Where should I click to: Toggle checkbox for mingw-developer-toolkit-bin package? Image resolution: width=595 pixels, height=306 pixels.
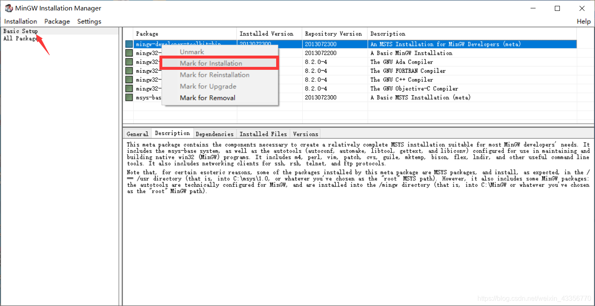(x=129, y=44)
